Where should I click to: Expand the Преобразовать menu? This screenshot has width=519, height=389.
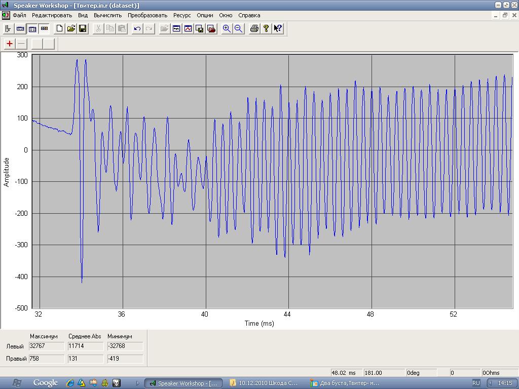pos(147,15)
